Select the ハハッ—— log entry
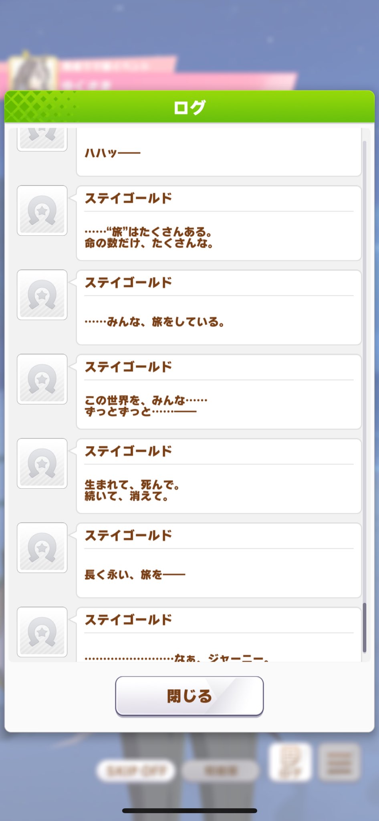This screenshot has width=379, height=821. tap(219, 152)
